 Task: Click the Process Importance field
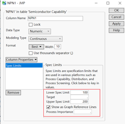[83, 112]
